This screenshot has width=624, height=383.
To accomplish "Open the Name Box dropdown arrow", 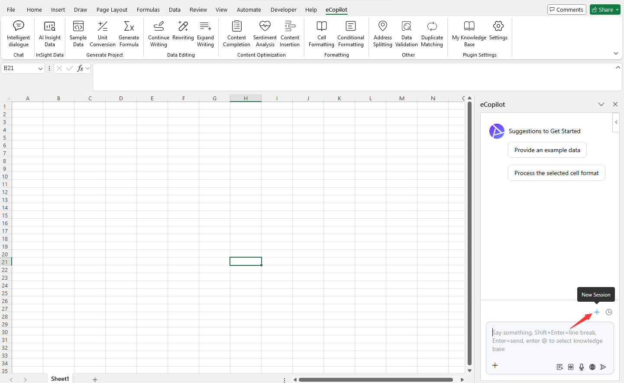I will 40,68.
